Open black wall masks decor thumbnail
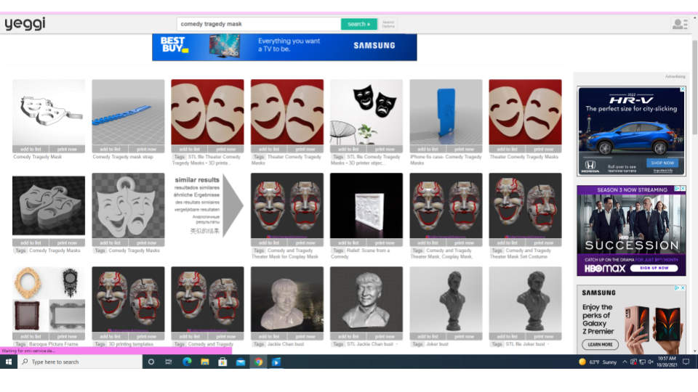Image resolution: width=698 pixels, height=392 pixels. click(x=366, y=113)
